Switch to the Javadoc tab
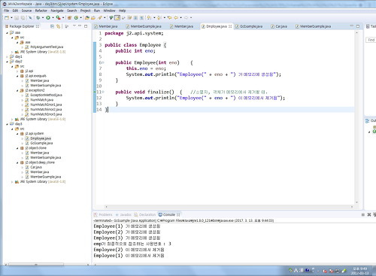 tap(123, 215)
